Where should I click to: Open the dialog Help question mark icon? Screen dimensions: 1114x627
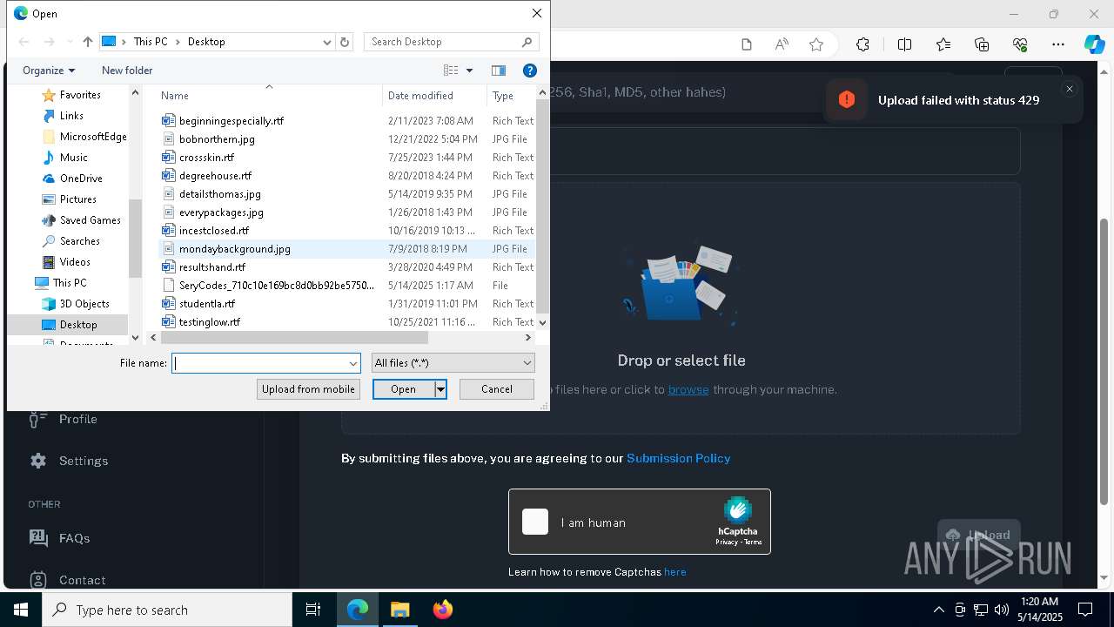point(530,71)
